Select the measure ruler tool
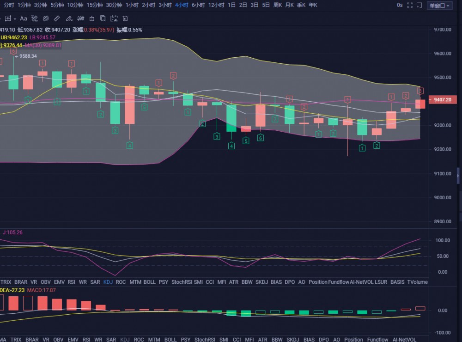Viewport: 462px width, 342px height. click(57, 18)
